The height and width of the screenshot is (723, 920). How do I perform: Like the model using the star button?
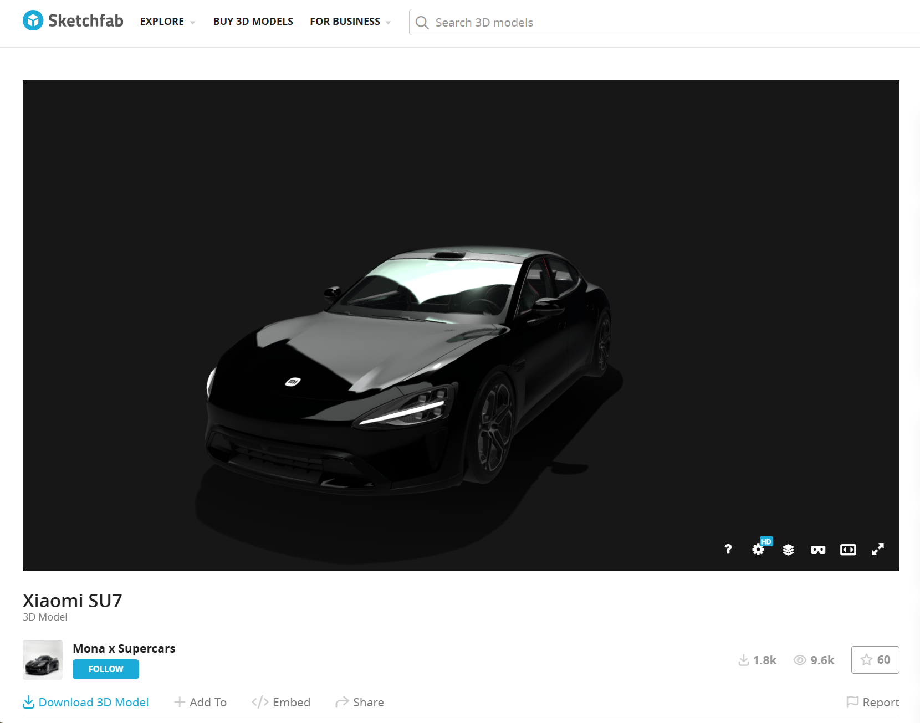(875, 660)
